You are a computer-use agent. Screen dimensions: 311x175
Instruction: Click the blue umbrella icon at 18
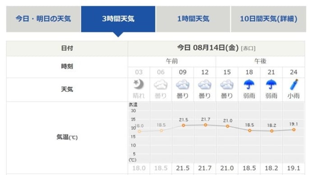click(x=249, y=84)
